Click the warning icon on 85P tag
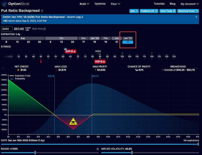The height and width of the screenshot is (155, 202). [104, 62]
